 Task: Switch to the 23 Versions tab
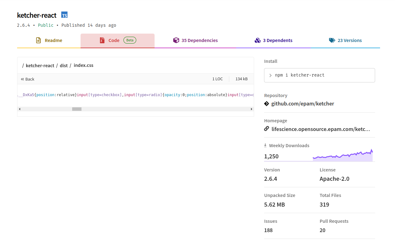pos(345,40)
